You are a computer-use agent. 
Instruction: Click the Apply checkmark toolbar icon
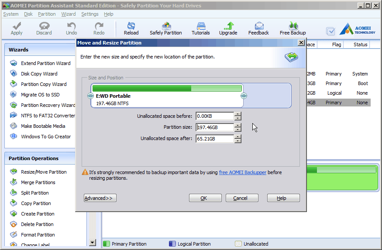tap(17, 26)
